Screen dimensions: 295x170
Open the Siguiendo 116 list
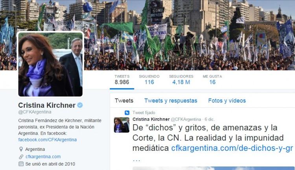[x=149, y=80]
